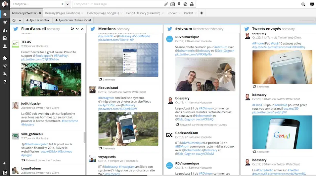Open @MPedneaudJobin mention link
316x176 pixels.
tap(35, 144)
